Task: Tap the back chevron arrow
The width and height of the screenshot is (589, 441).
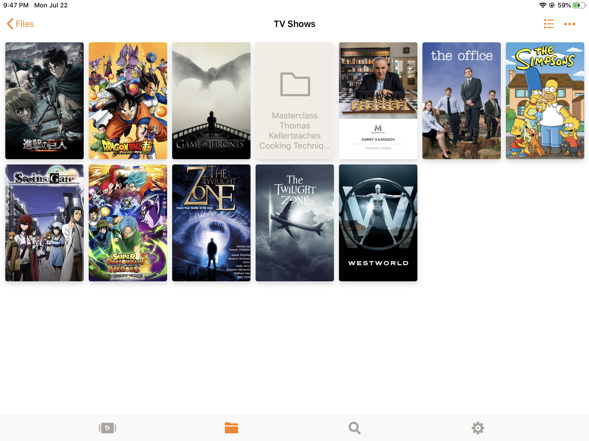Action: point(10,24)
